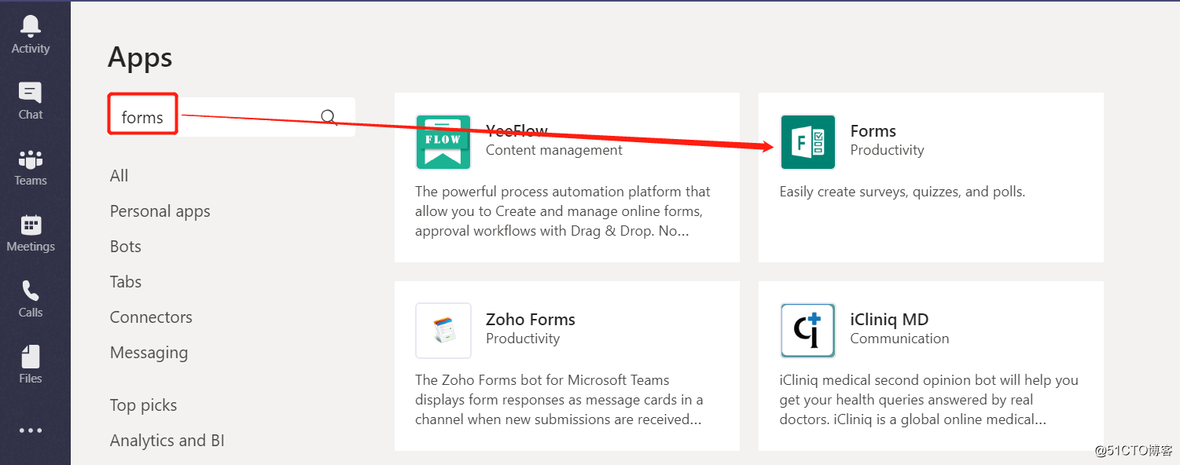1180x465 pixels.
Task: Click 'Easily create surveys, quizzes, and polls.'
Action: [x=902, y=192]
